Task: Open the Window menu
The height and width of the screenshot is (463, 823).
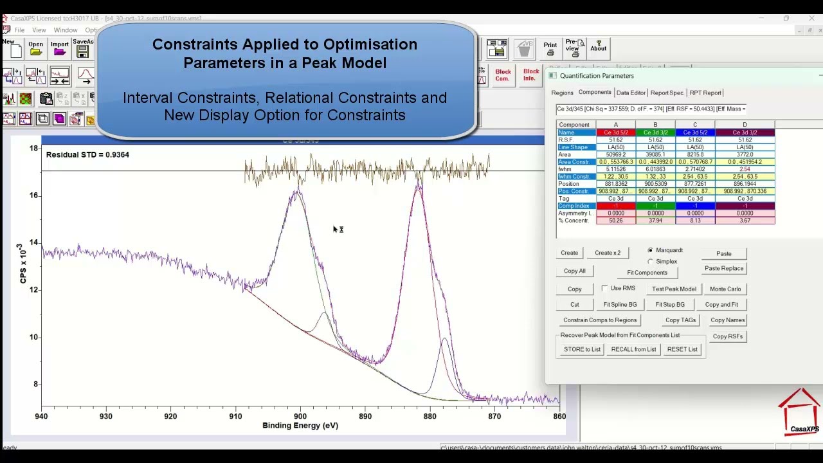Action: pos(66,30)
